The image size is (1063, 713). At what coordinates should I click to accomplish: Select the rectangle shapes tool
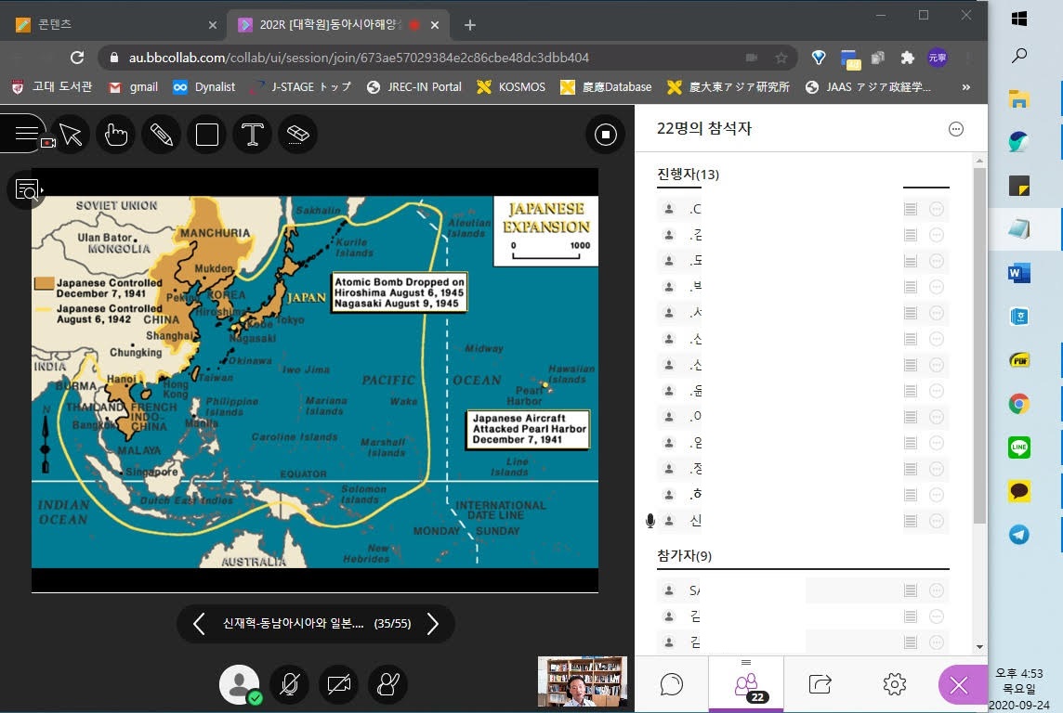pyautogui.click(x=207, y=135)
